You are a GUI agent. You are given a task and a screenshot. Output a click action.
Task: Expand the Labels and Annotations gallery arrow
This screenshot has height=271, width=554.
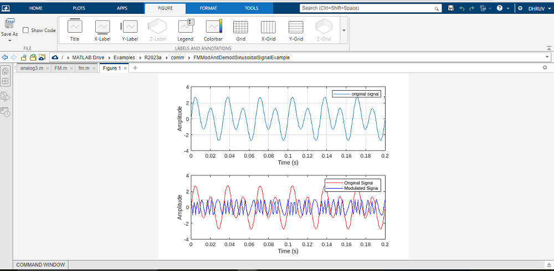click(343, 30)
